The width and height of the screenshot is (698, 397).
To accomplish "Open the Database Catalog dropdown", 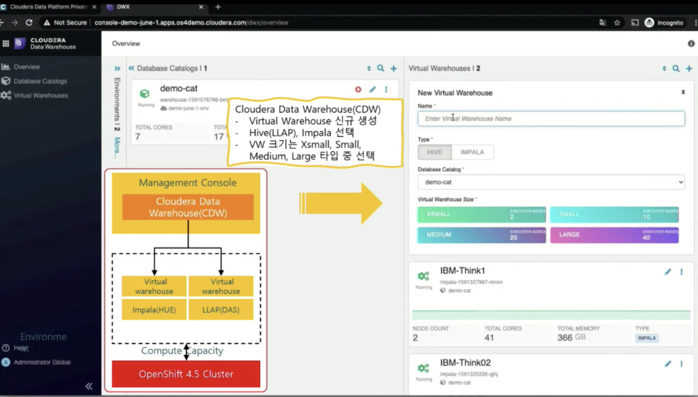I will pyautogui.click(x=551, y=182).
